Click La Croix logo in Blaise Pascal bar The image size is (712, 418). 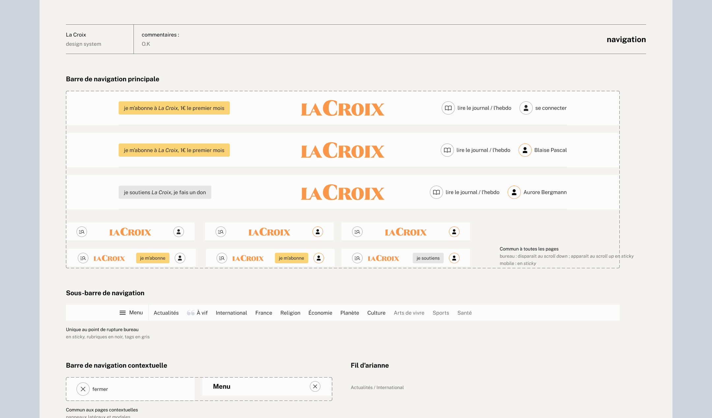coord(343,150)
